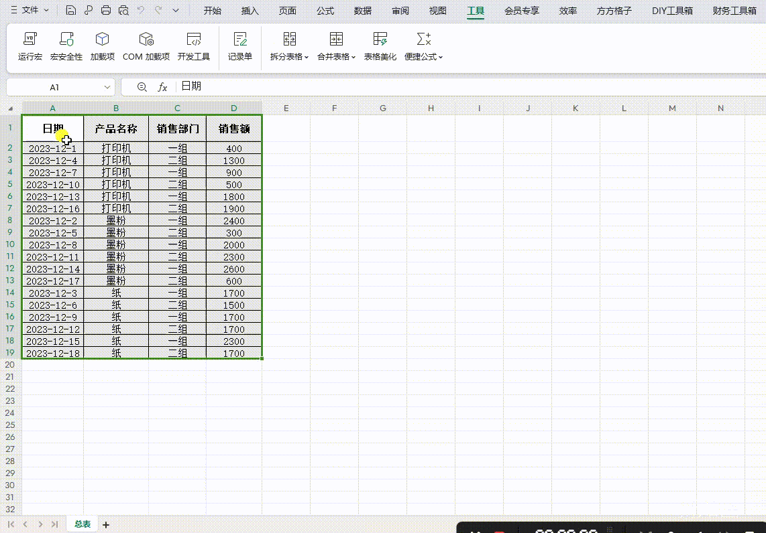The image size is (766, 533).
Task: Select column H header
Action: 431,108
